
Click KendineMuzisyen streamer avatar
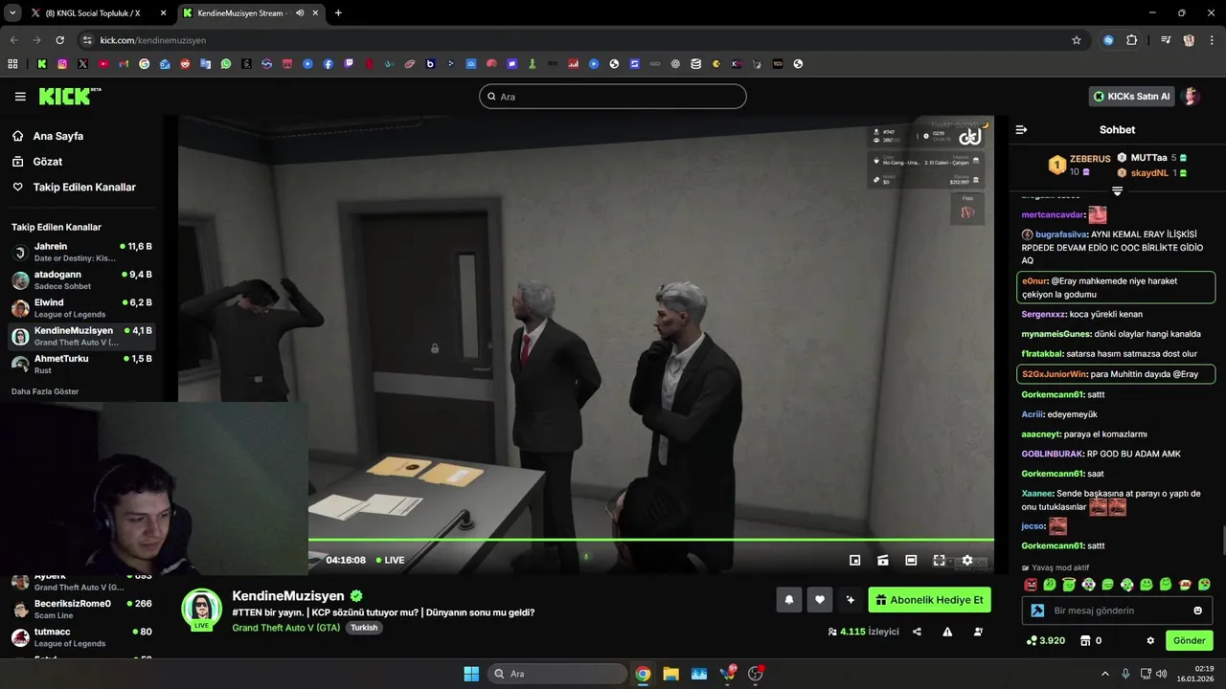coord(201,609)
